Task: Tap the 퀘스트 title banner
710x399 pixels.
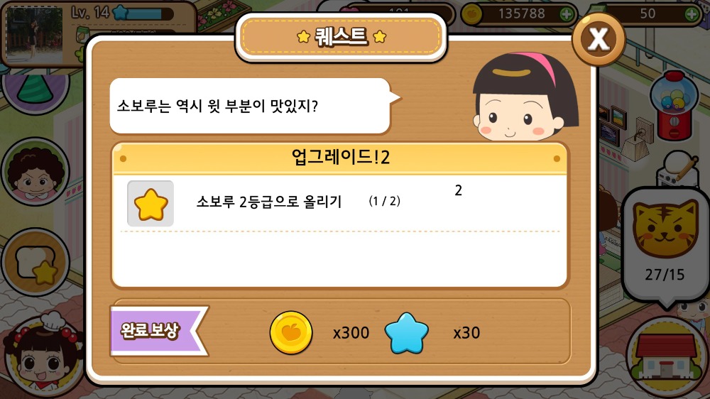Action: click(342, 37)
